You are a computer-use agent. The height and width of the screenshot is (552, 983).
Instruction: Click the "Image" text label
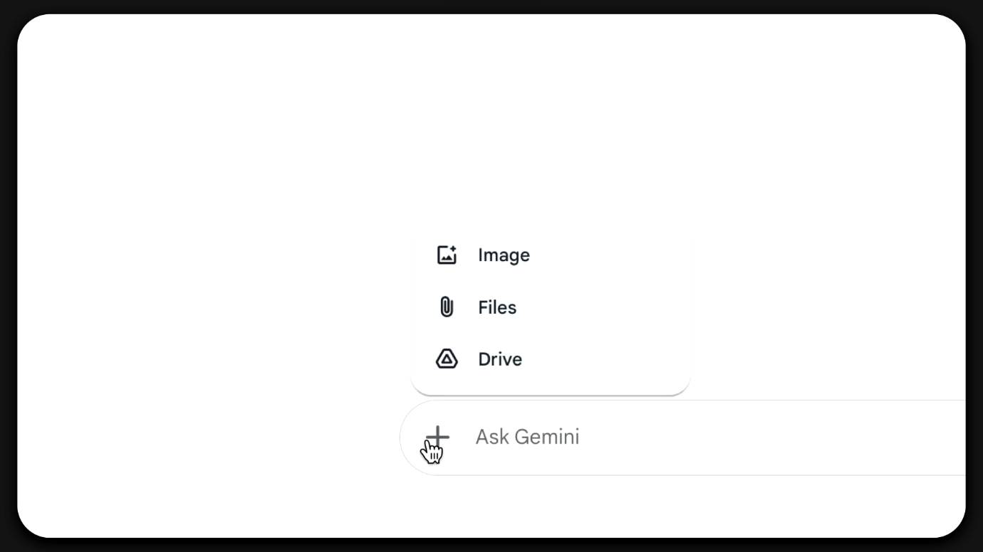504,255
